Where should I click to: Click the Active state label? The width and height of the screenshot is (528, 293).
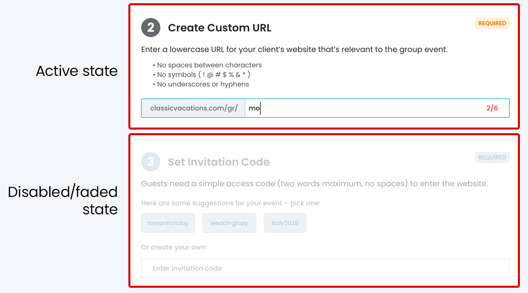point(77,71)
